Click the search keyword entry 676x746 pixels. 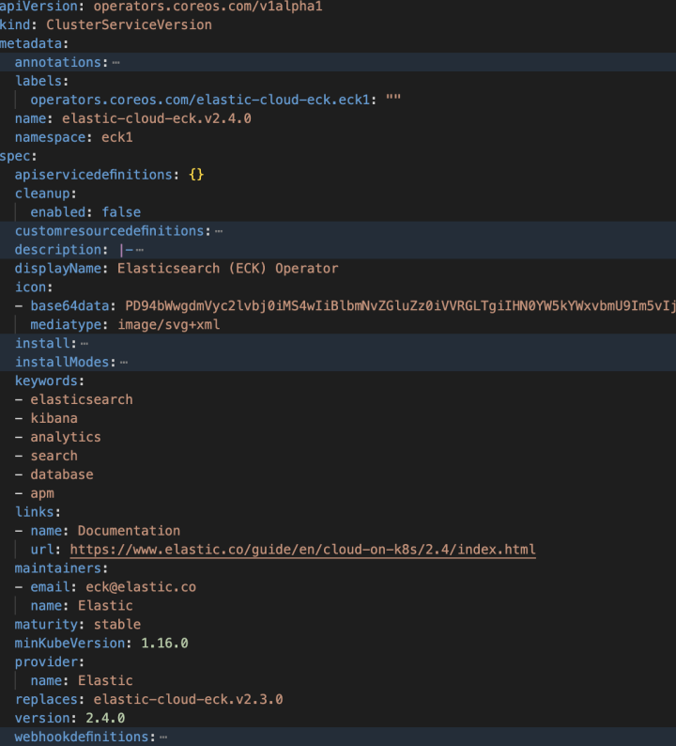[x=54, y=456]
